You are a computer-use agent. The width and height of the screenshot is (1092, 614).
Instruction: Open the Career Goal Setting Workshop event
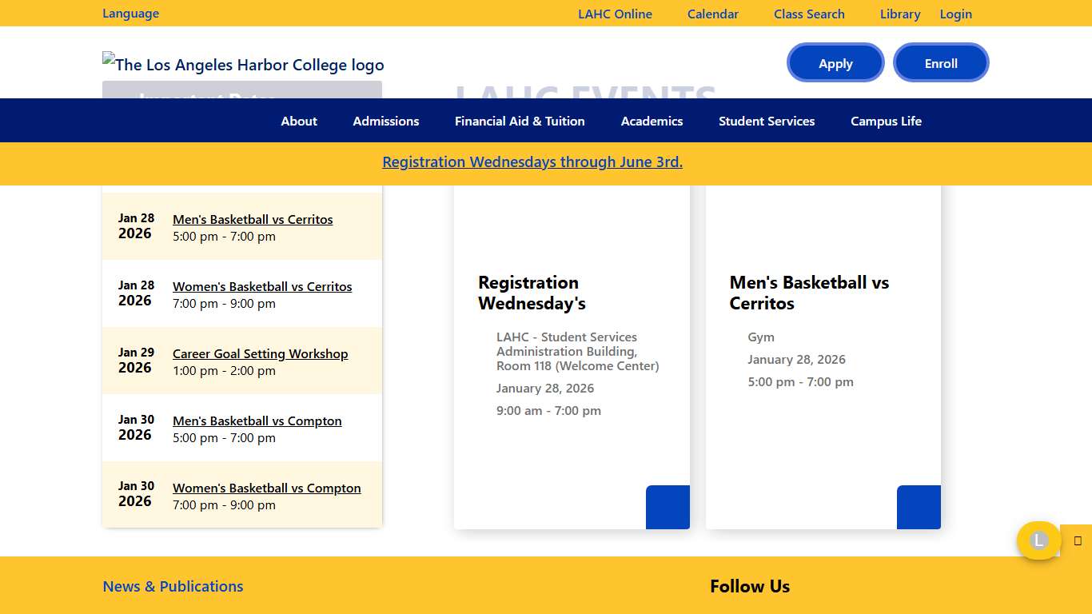[261, 353]
